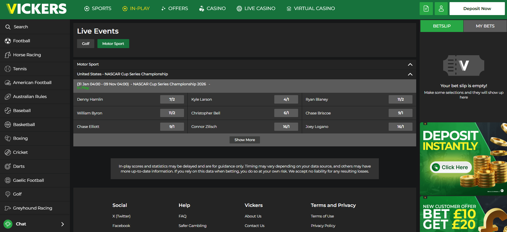Collapse the Motor Sport section chevron
The image size is (507, 232).
pyautogui.click(x=410, y=64)
